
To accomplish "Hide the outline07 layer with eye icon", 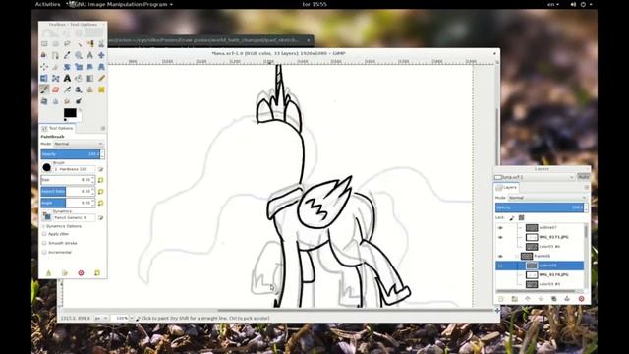I will (x=500, y=227).
